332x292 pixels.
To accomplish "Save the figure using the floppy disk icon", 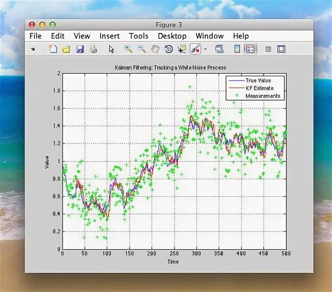I will 80,49.
